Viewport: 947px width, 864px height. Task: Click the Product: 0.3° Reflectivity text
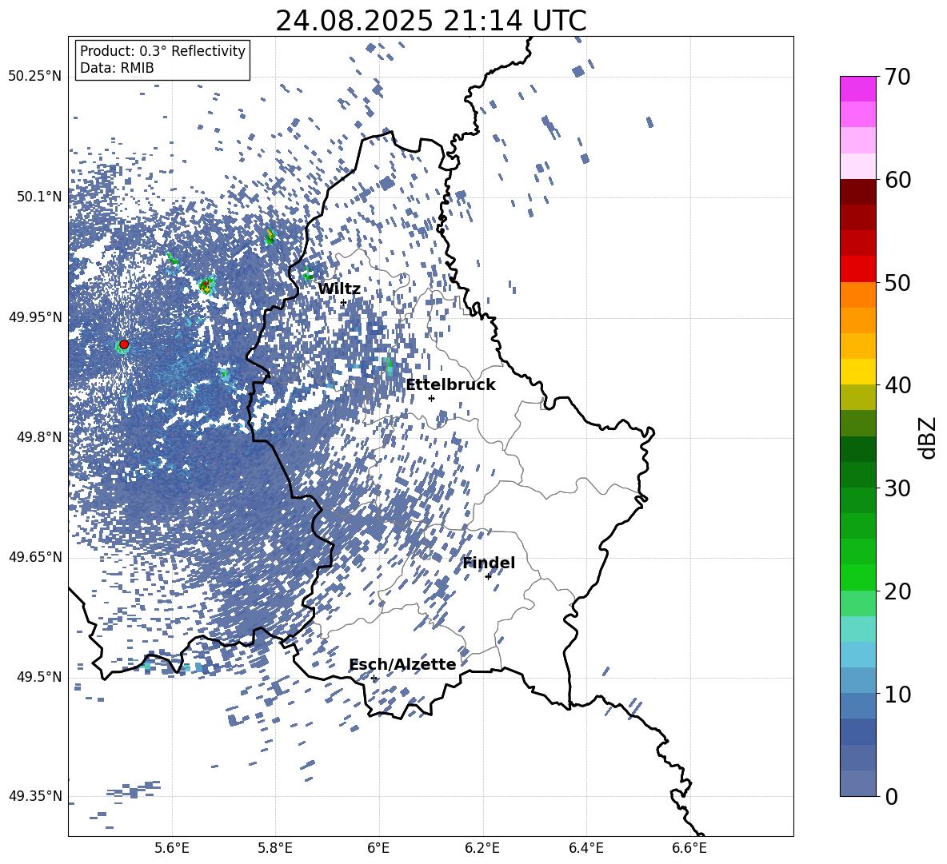[162, 51]
